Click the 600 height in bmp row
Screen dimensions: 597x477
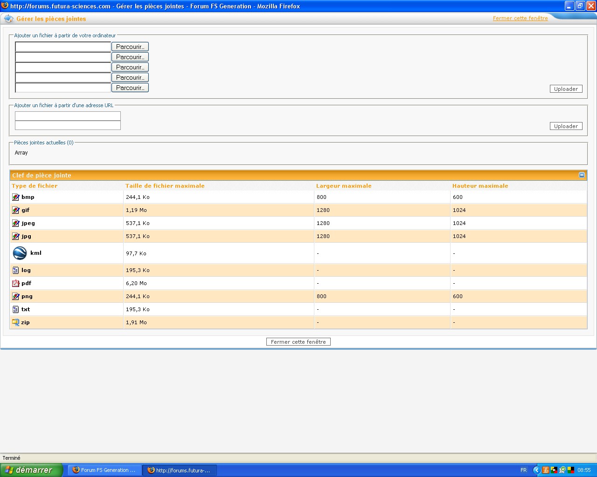pos(458,197)
